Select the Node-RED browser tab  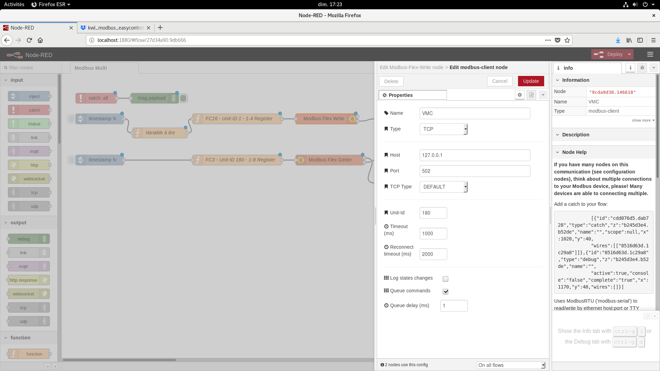pos(38,28)
